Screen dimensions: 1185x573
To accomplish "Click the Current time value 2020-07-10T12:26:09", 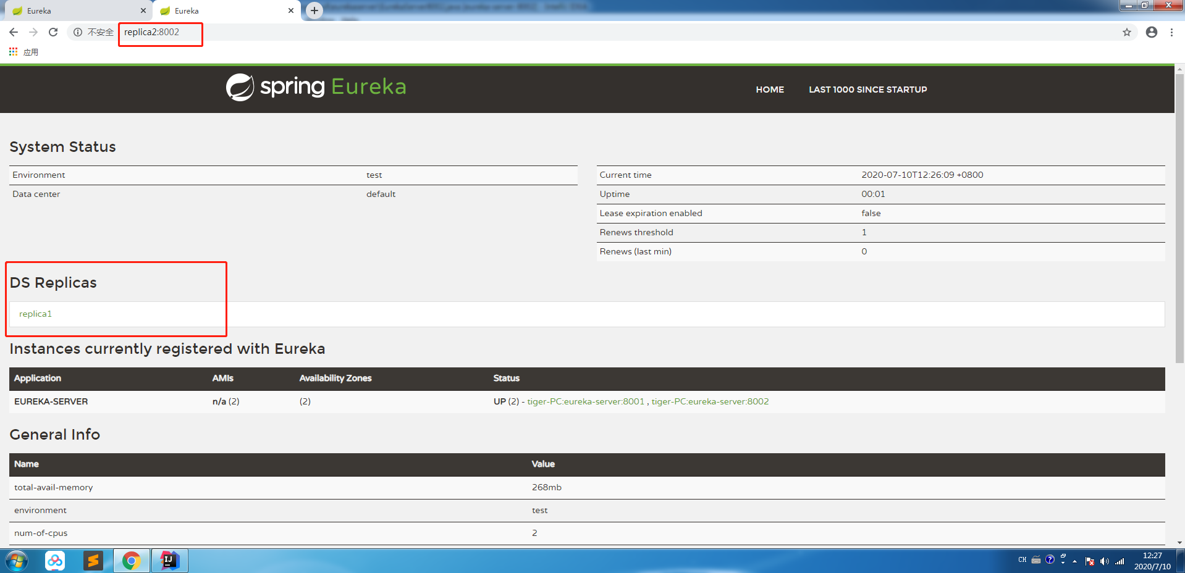I will [x=922, y=175].
